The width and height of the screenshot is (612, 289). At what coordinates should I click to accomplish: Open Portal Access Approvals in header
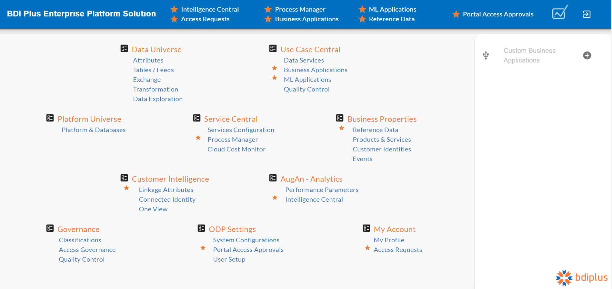498,14
